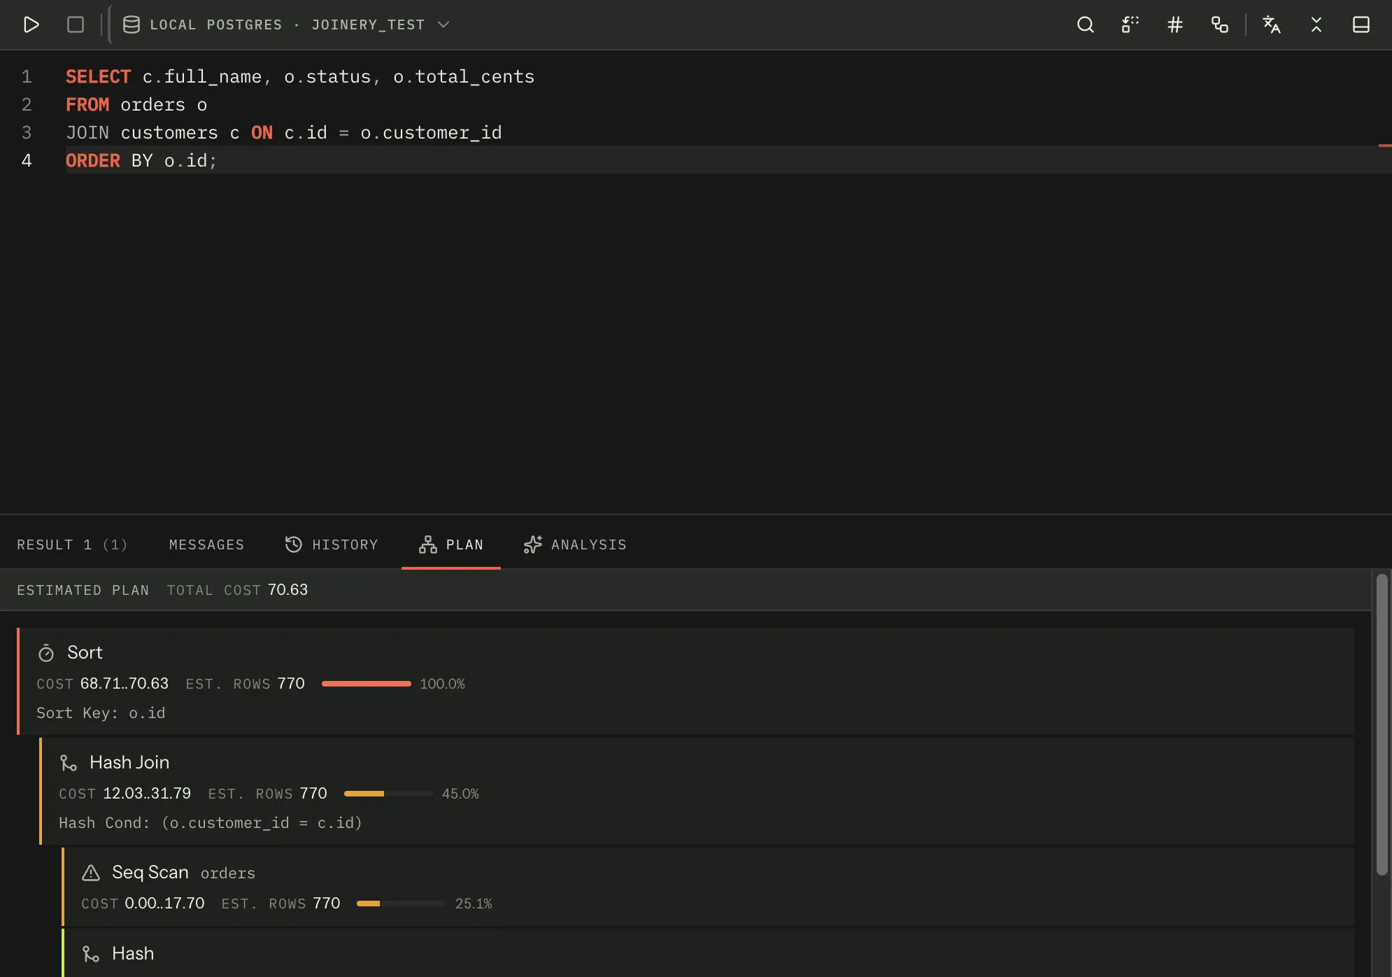This screenshot has width=1392, height=977.
Task: Switch to the Result 1 tab
Action: [73, 544]
